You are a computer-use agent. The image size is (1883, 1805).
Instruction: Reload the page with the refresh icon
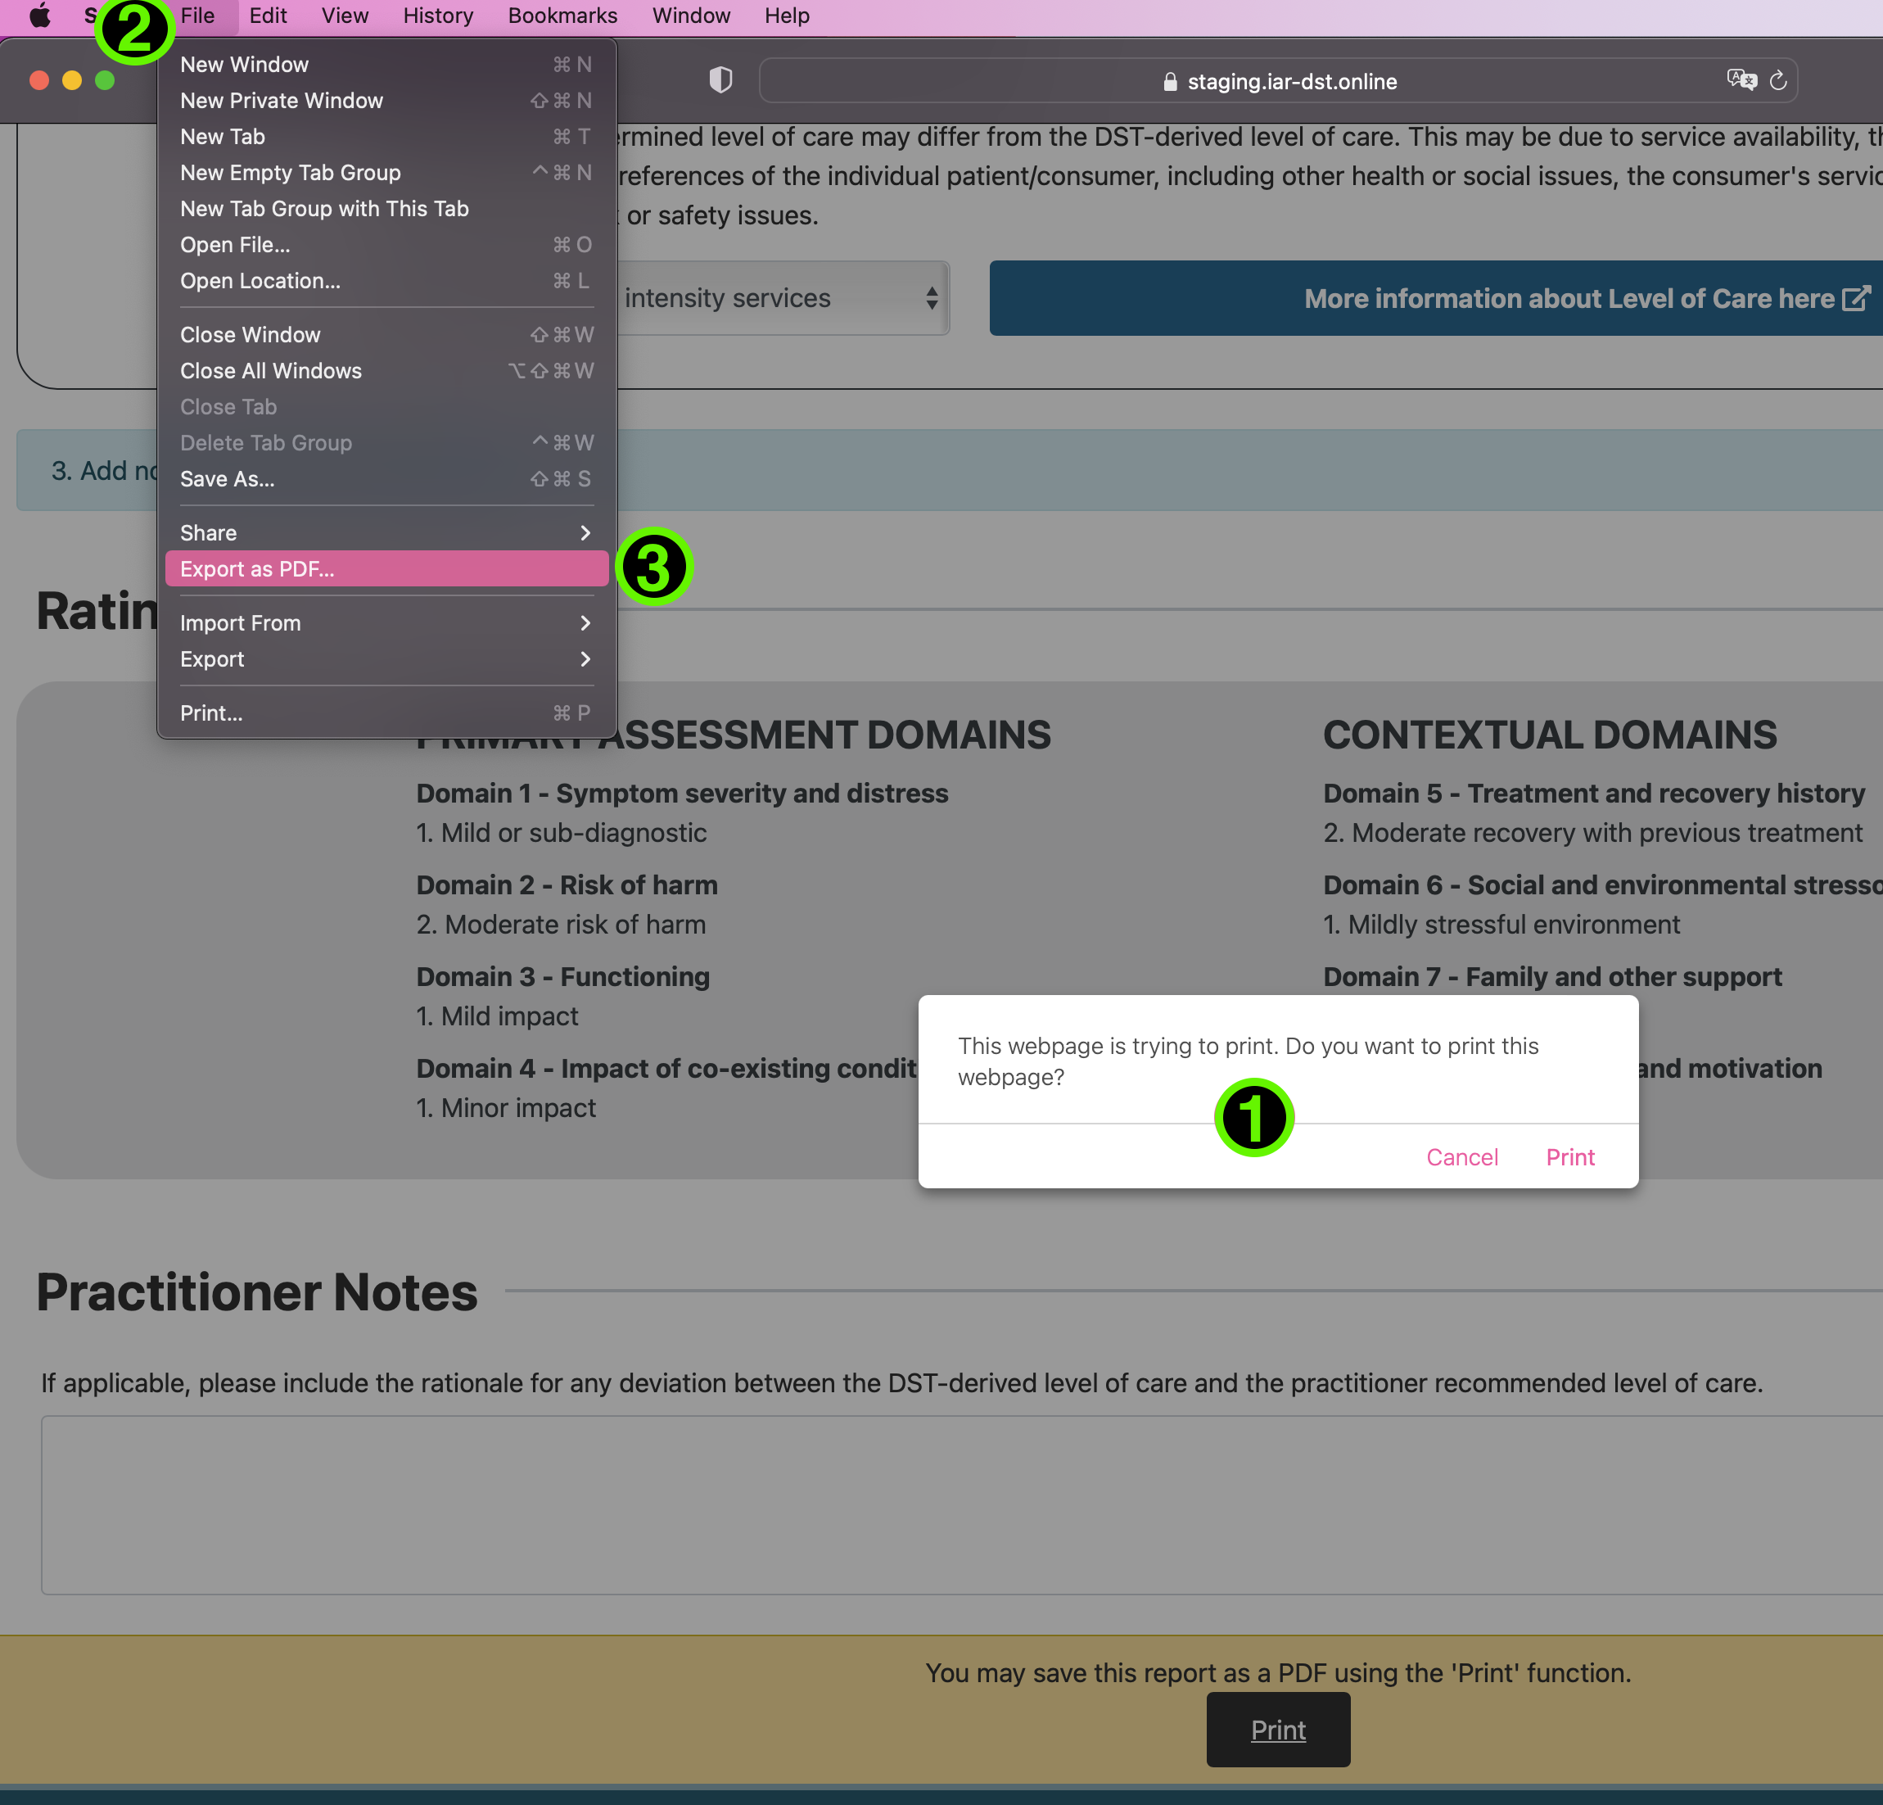[1778, 81]
